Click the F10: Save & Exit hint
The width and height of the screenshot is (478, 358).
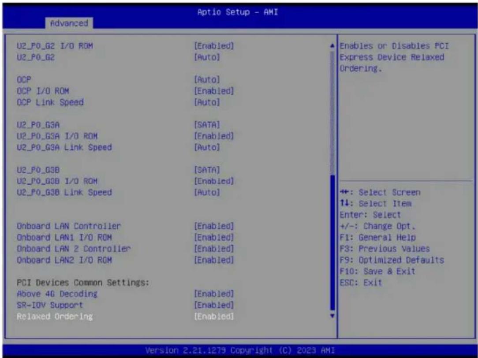[377, 272]
